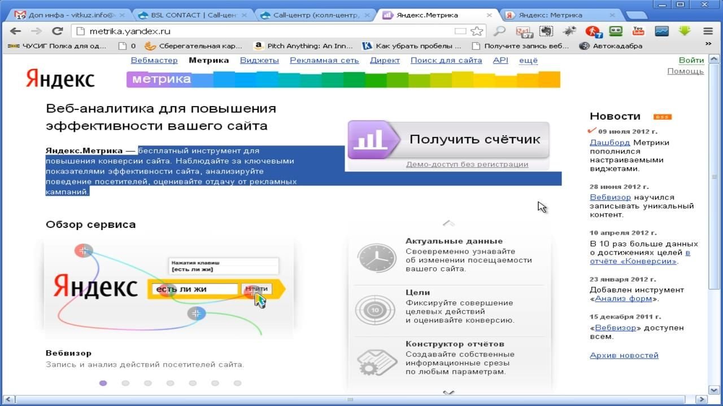723x406 pixels.
Task: Go back using the browser back arrow
Action: [16, 31]
